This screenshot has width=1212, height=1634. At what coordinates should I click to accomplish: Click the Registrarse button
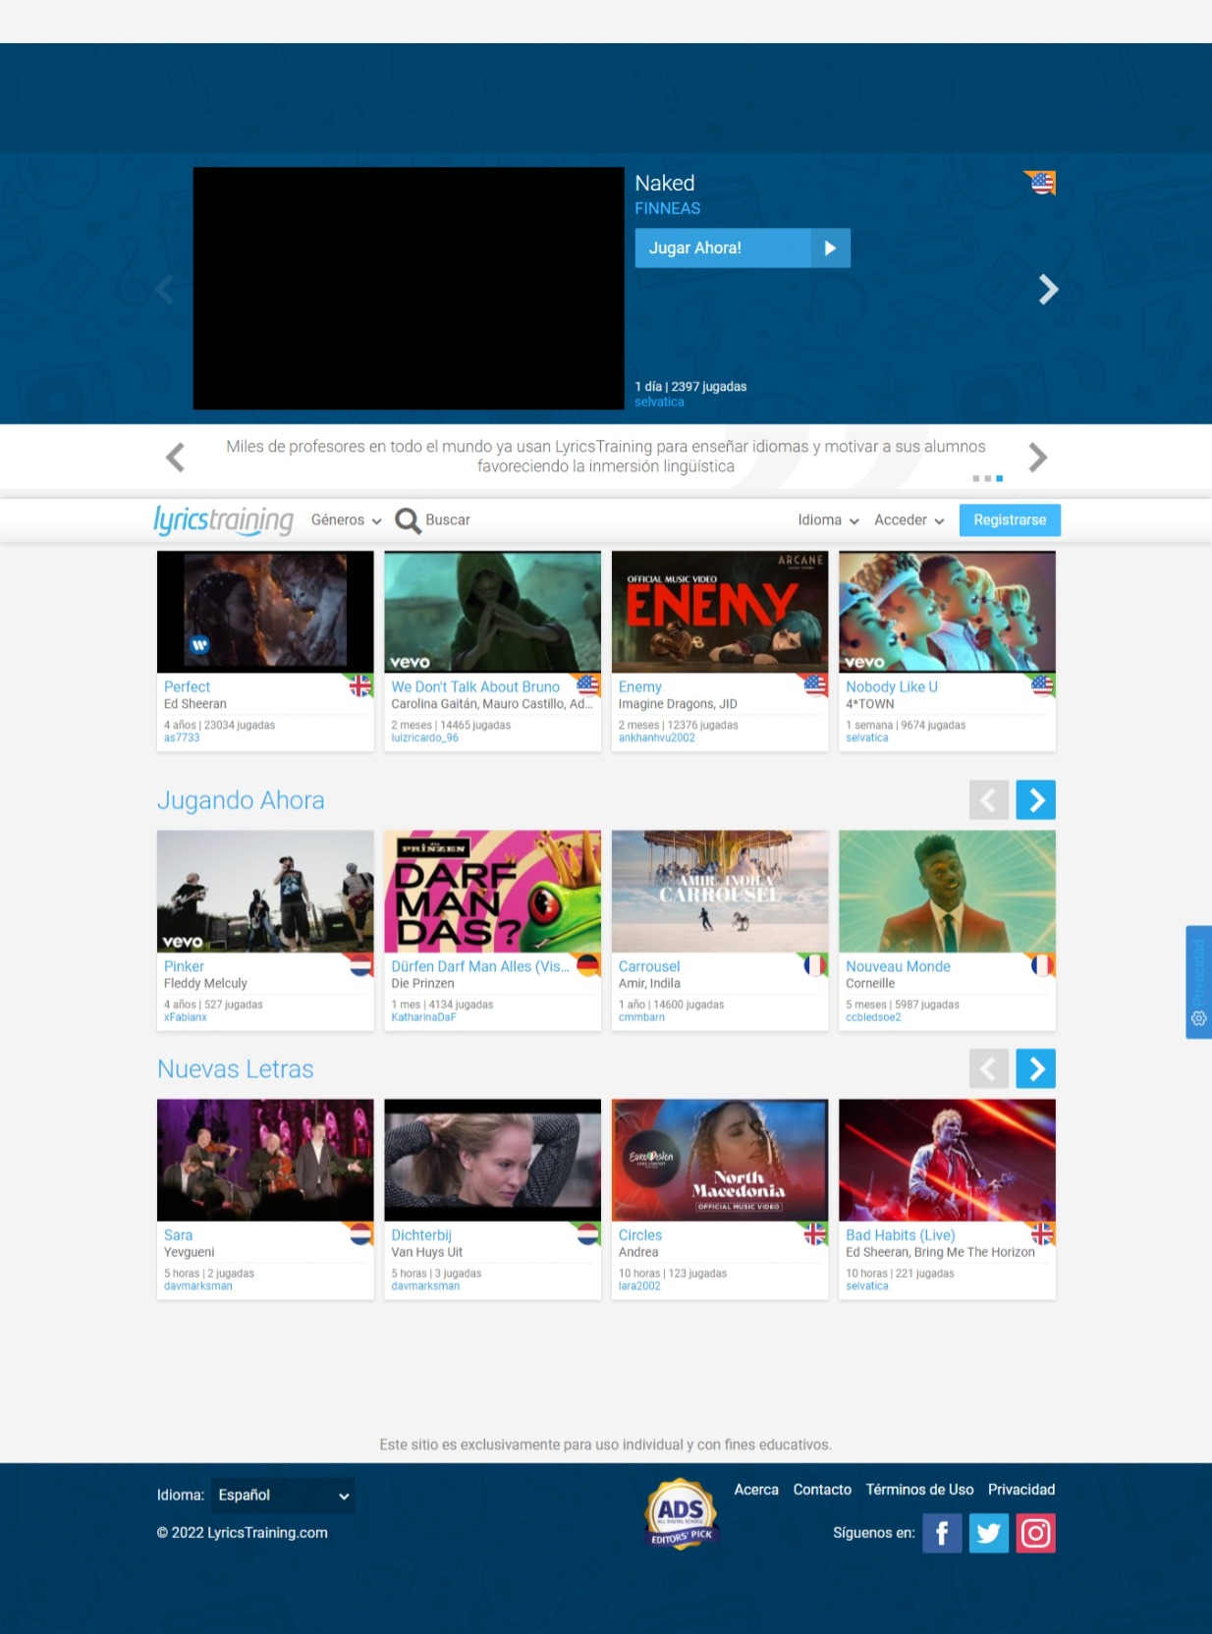point(1010,520)
